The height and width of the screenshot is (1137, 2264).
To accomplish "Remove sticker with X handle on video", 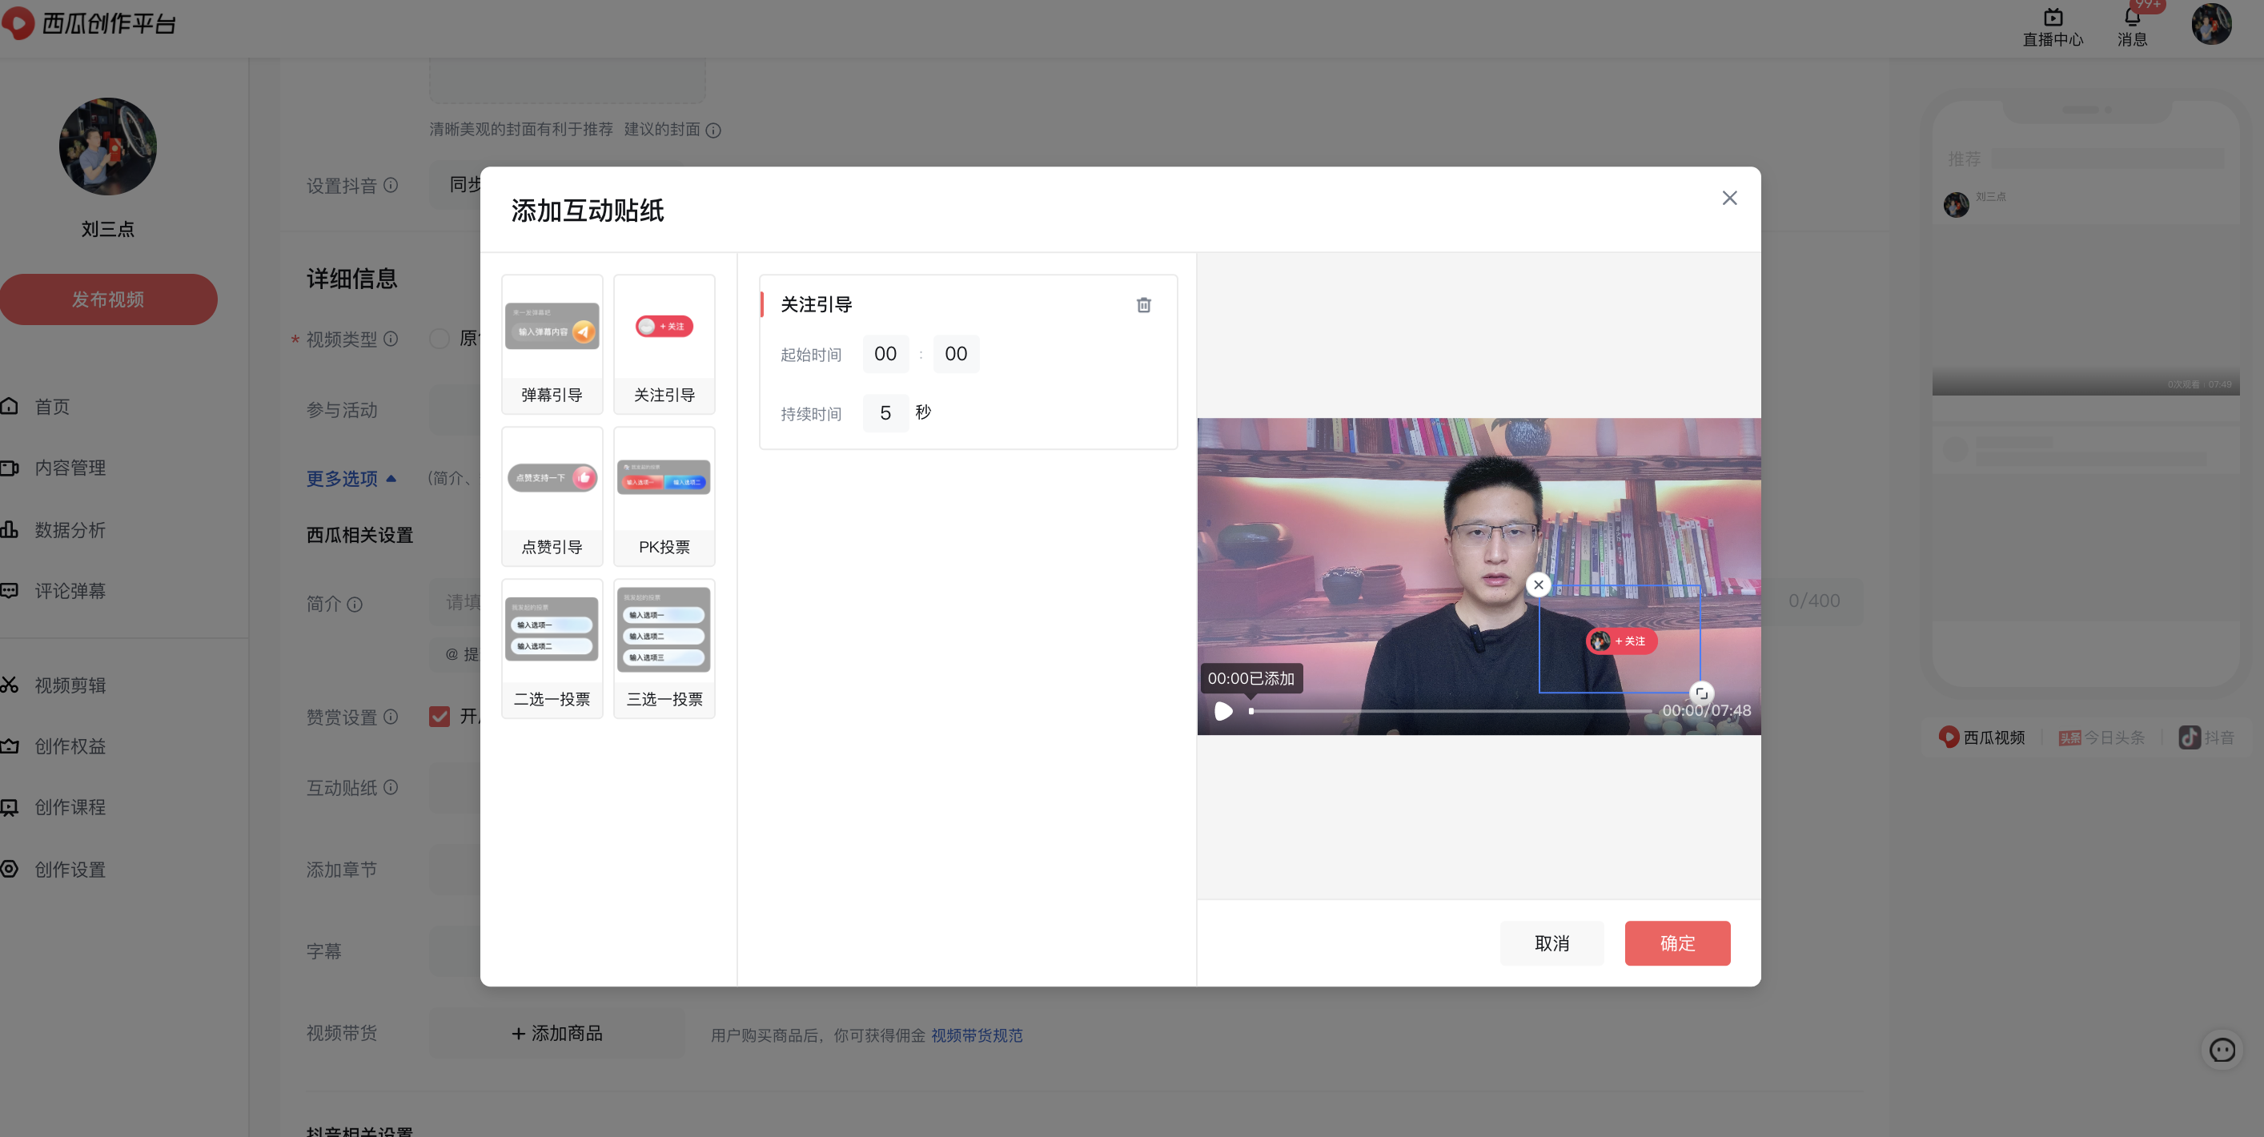I will pyautogui.click(x=1538, y=585).
